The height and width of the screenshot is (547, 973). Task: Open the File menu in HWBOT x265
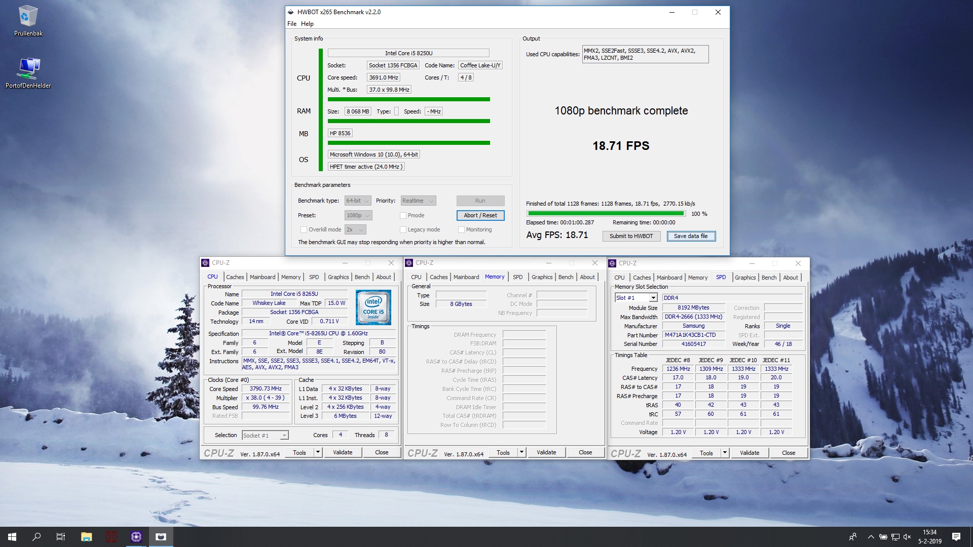click(x=292, y=24)
